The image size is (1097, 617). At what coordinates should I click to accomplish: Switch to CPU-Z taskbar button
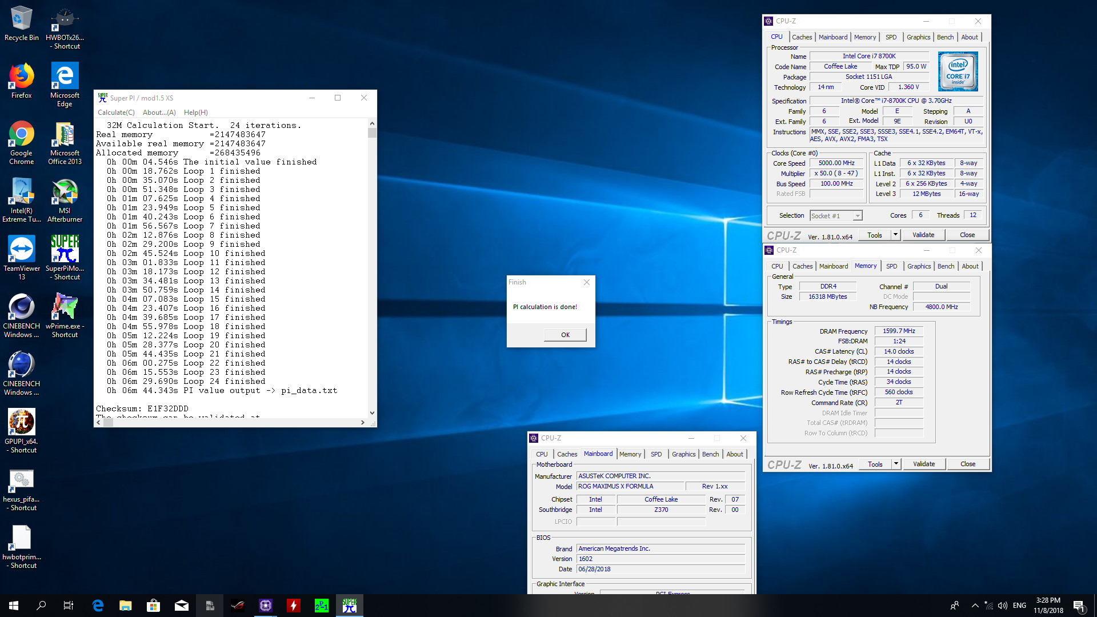[x=266, y=606]
